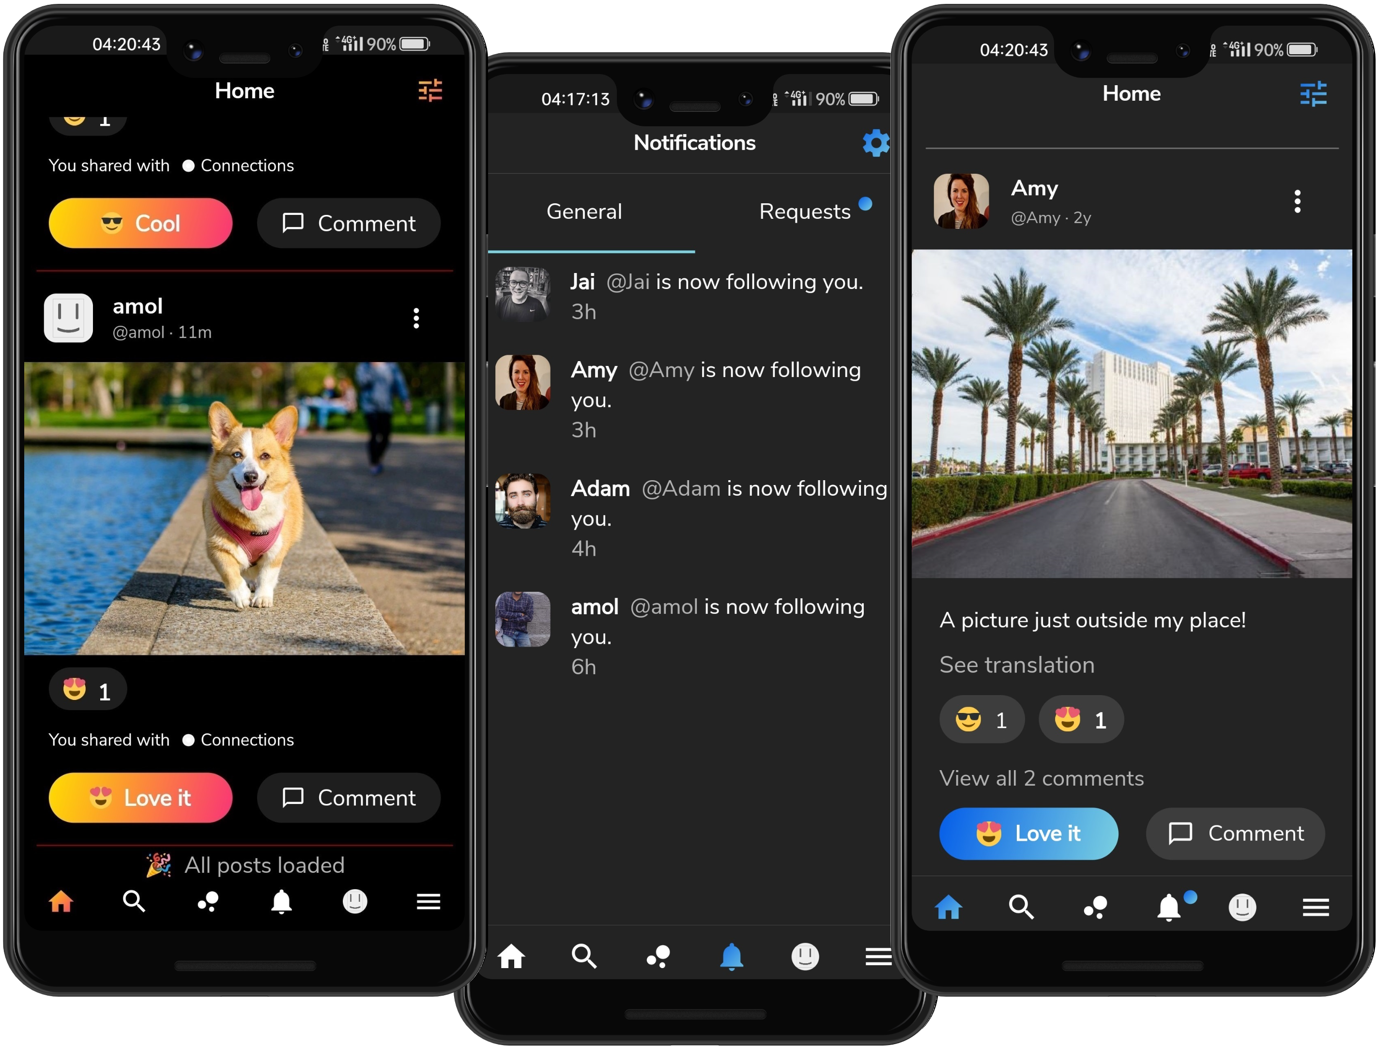Open the hamburger menu on left phone

(429, 901)
